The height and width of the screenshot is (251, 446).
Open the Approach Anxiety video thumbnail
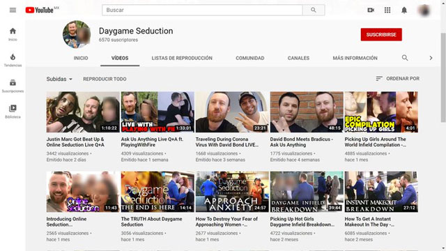(232, 192)
